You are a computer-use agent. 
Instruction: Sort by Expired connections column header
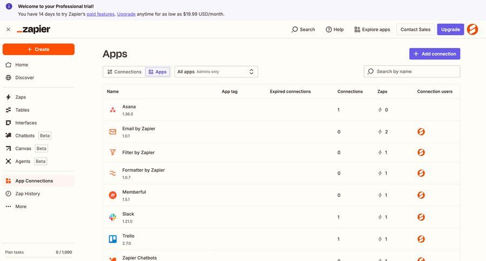pos(290,92)
